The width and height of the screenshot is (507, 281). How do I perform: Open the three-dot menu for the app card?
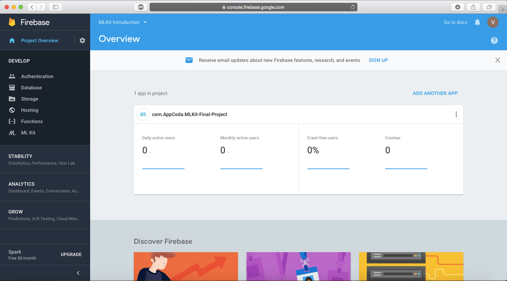[x=456, y=114]
